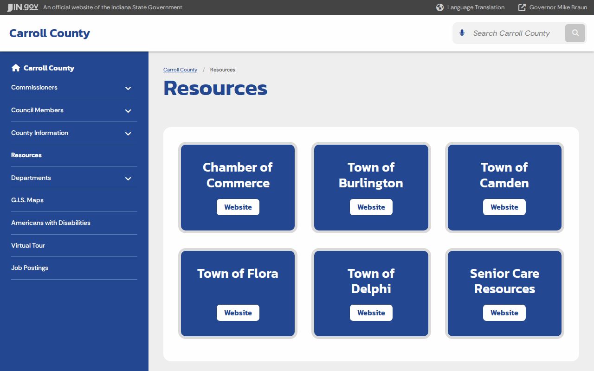Open Commissioners in the sidebar
Viewport: 594px width, 371px height.
(x=34, y=88)
